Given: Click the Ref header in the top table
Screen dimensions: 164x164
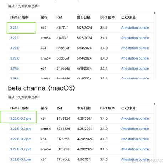Looking at the screenshot, I should coord(59,17).
